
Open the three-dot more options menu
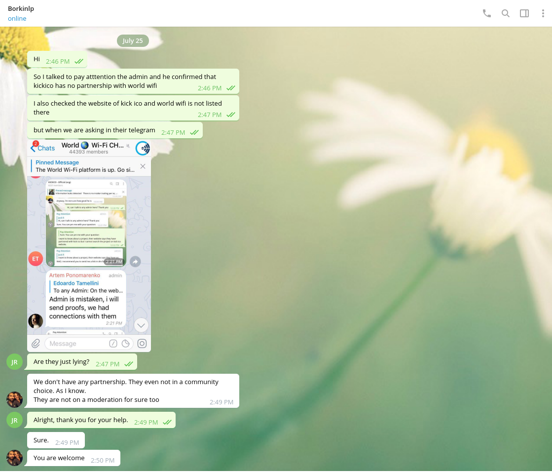point(543,13)
